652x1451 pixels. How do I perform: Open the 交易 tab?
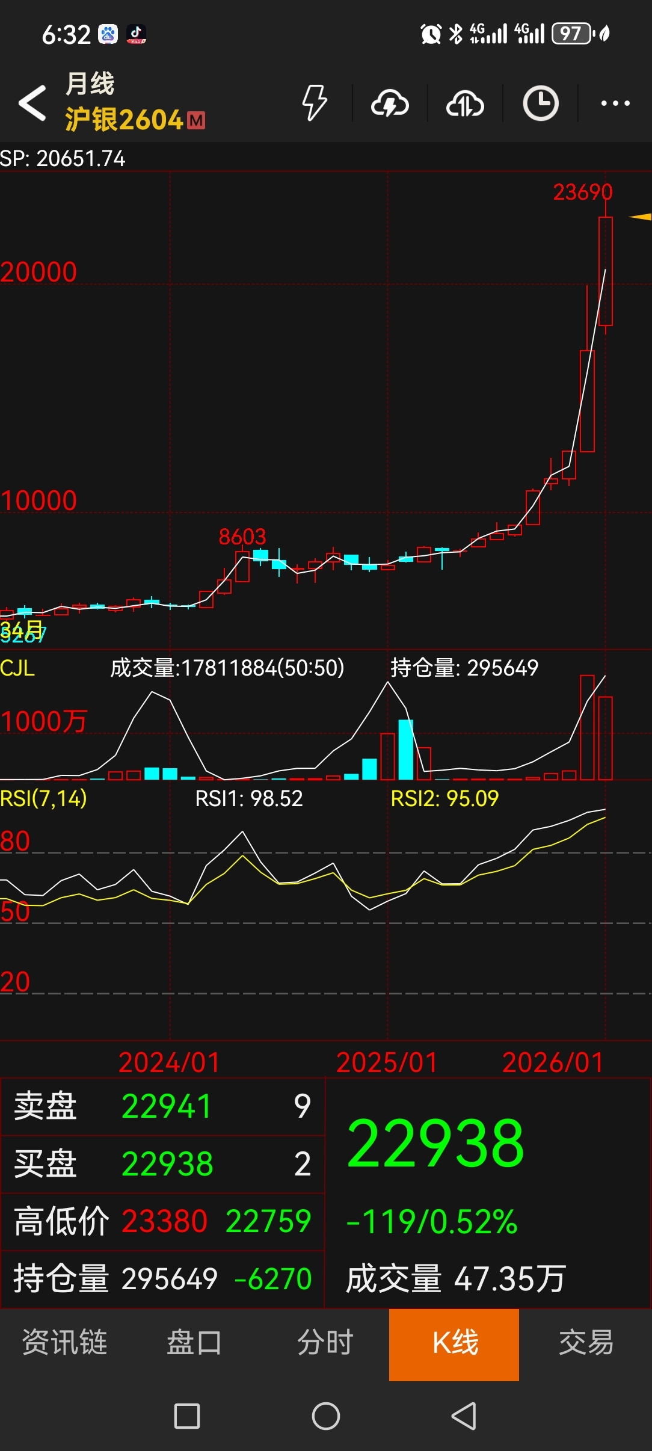tap(586, 1343)
